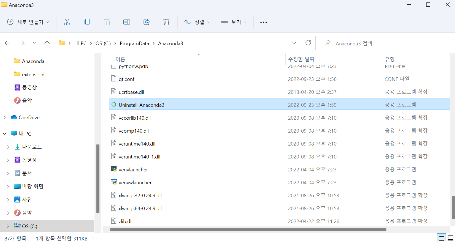Click the Uninstall-Anaconda3 file icon

tap(113, 105)
